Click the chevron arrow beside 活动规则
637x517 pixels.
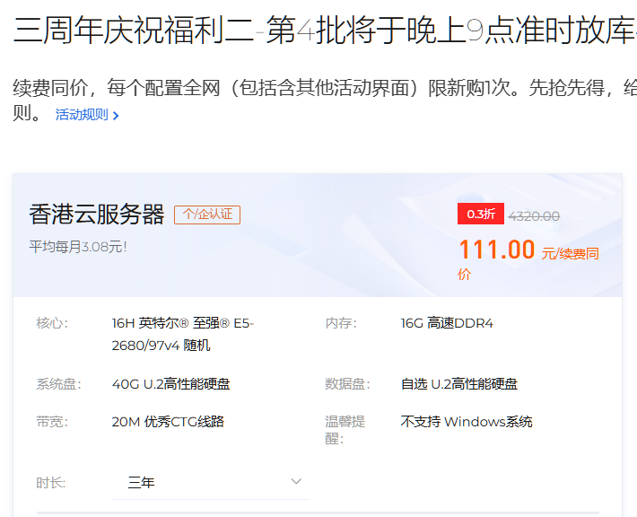116,116
